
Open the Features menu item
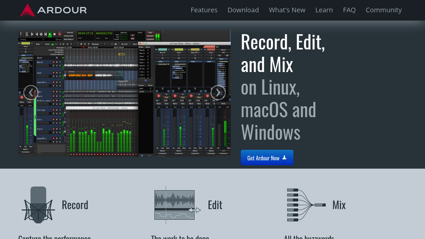point(204,10)
